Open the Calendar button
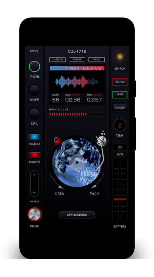This screenshot has height=277, width=154. (57, 60)
